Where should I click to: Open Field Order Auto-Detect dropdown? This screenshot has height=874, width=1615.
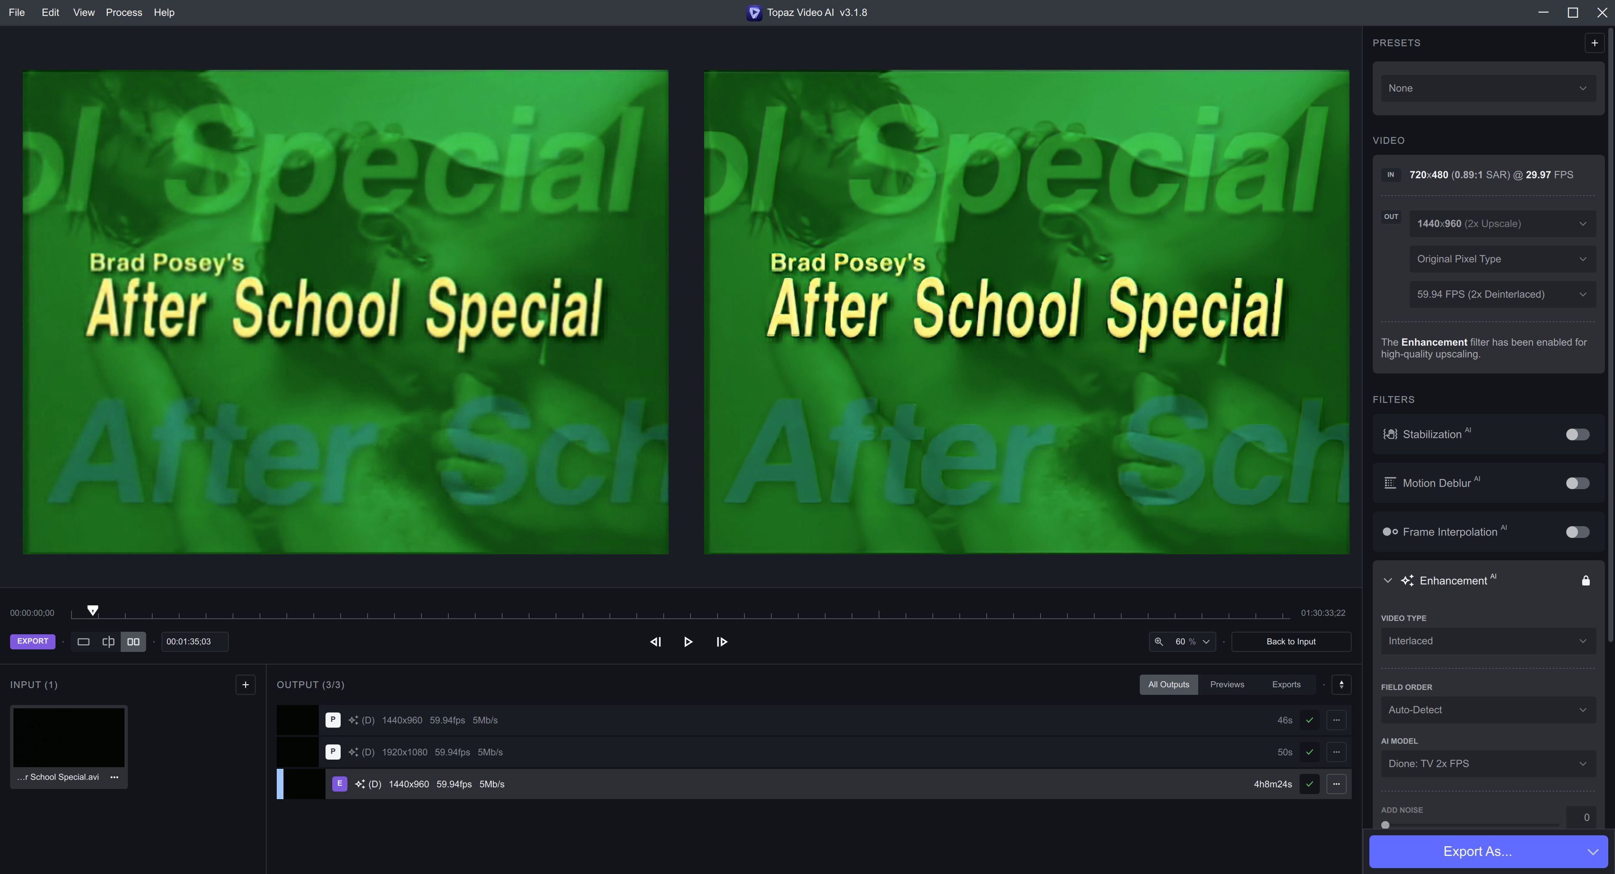coord(1488,710)
